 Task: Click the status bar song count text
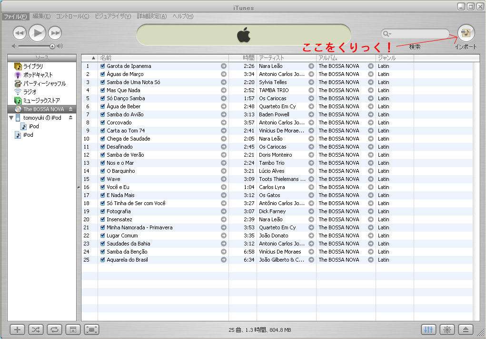[x=260, y=330]
